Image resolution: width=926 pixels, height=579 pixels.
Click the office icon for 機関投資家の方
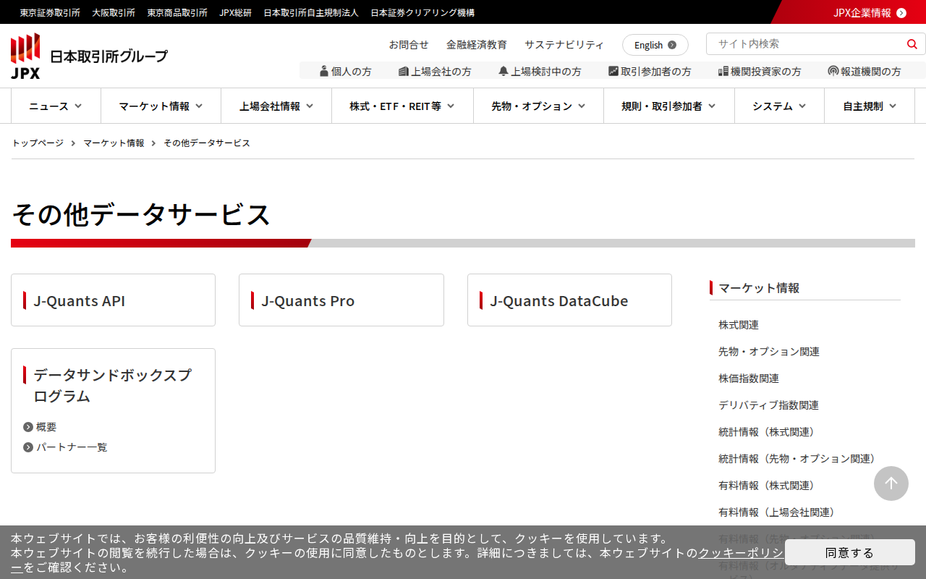pyautogui.click(x=723, y=71)
